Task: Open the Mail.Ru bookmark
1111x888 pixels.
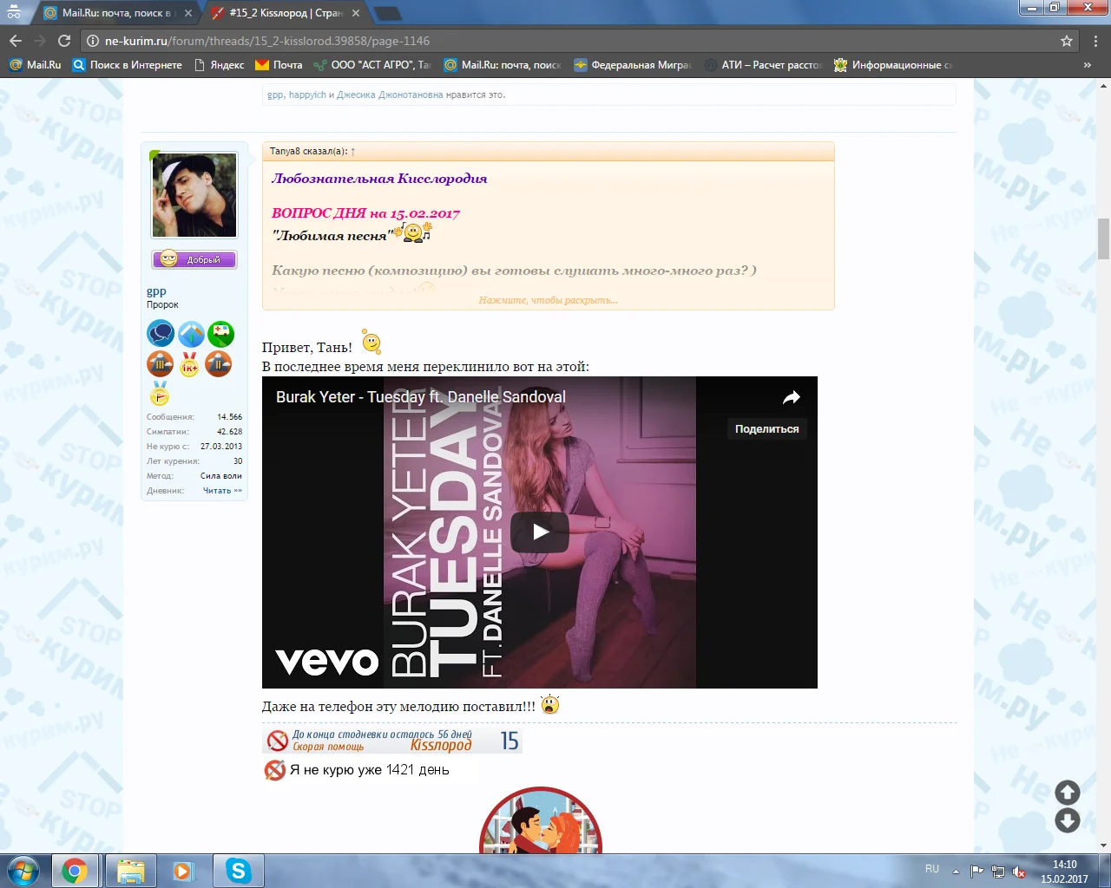Action: (x=35, y=65)
